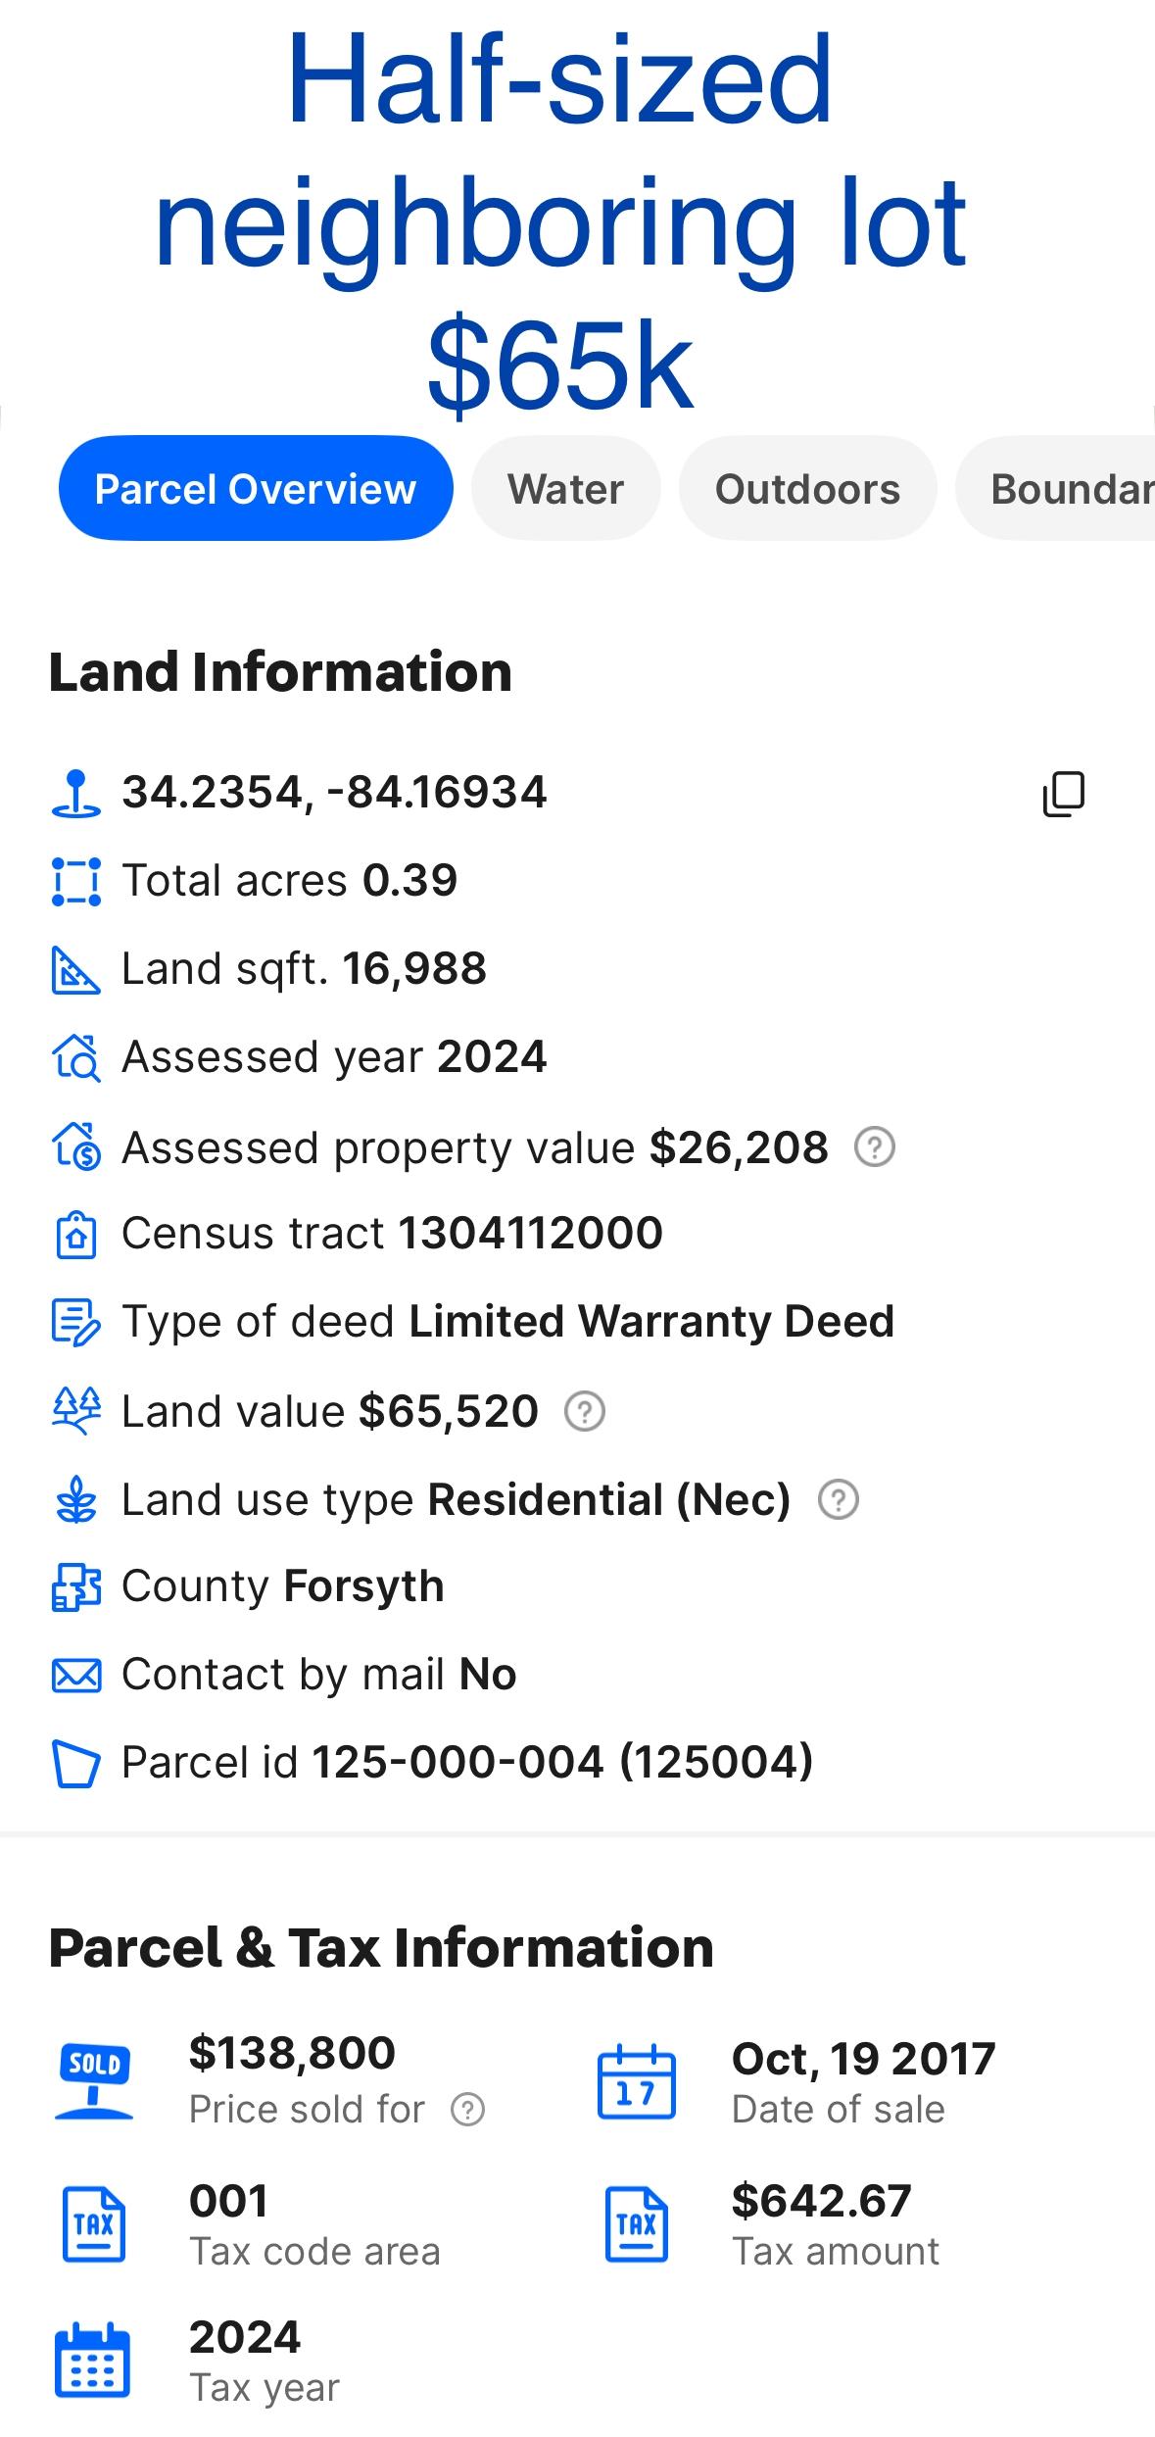The width and height of the screenshot is (1155, 2437).
Task: Open help for Land value
Action: tap(585, 1412)
